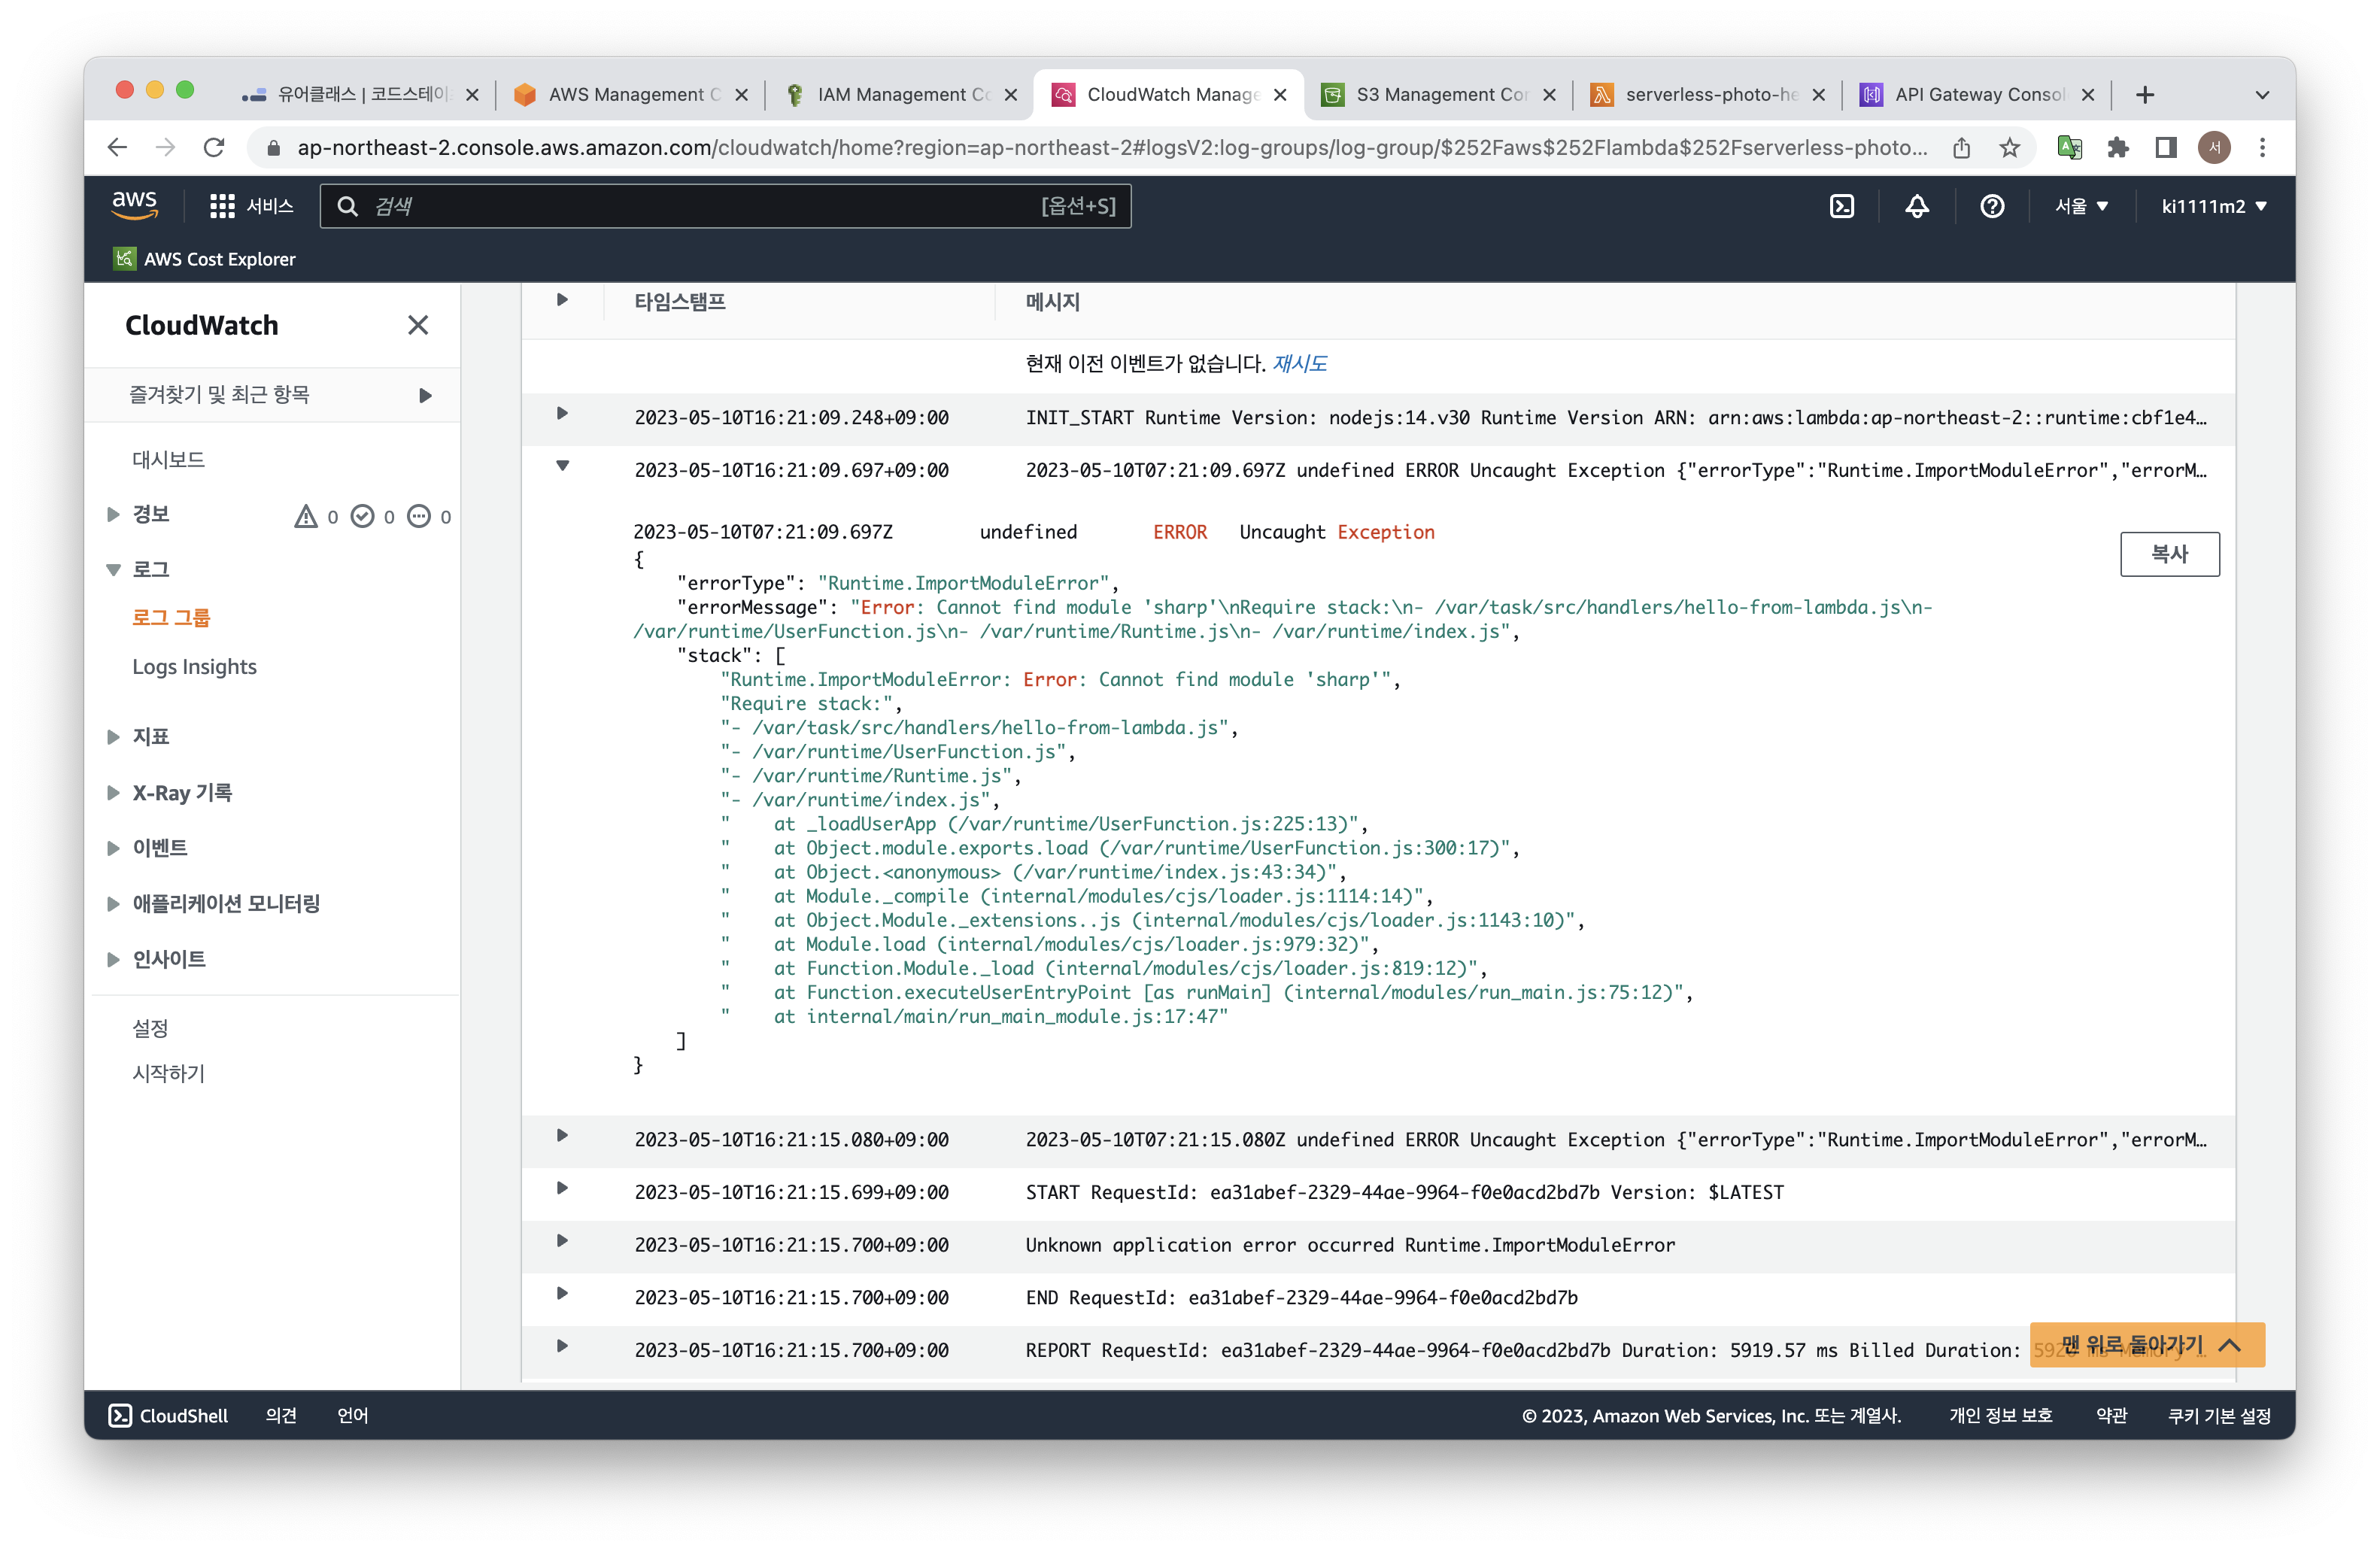This screenshot has height=1551, width=2380.
Task: Open 설정 settings in the sidebar
Action: click(x=150, y=1028)
